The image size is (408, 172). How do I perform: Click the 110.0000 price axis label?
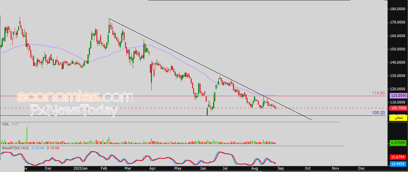coord(397,102)
